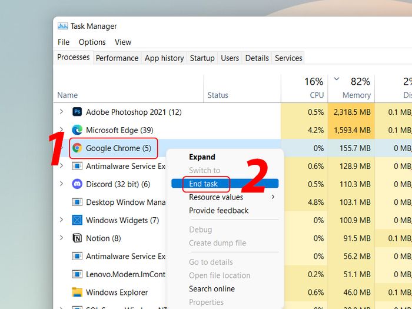
Task: Click the Windows Widgets process icon
Action: point(77,220)
